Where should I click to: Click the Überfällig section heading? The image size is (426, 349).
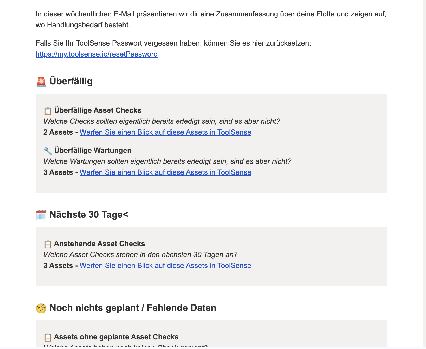[x=71, y=81]
